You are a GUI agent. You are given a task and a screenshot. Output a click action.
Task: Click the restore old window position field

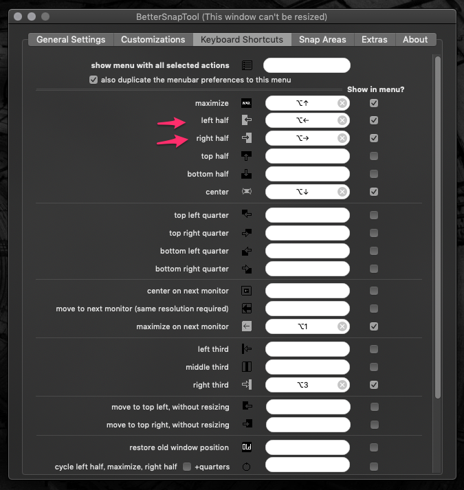(307, 447)
